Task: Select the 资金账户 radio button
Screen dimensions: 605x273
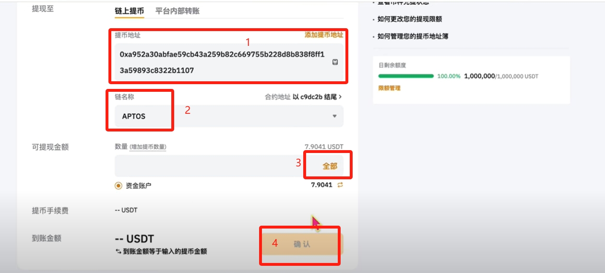Action: pos(119,186)
